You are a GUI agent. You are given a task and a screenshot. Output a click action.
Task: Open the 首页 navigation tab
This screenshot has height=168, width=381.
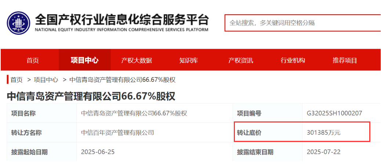point(33,60)
